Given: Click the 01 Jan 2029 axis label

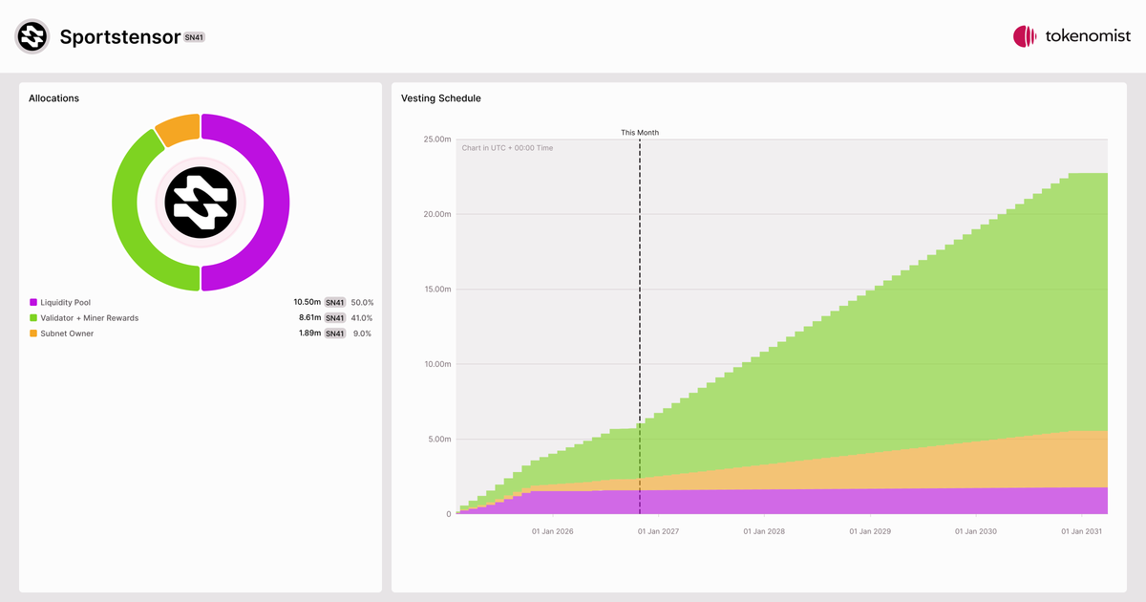Looking at the screenshot, I should click(x=870, y=530).
